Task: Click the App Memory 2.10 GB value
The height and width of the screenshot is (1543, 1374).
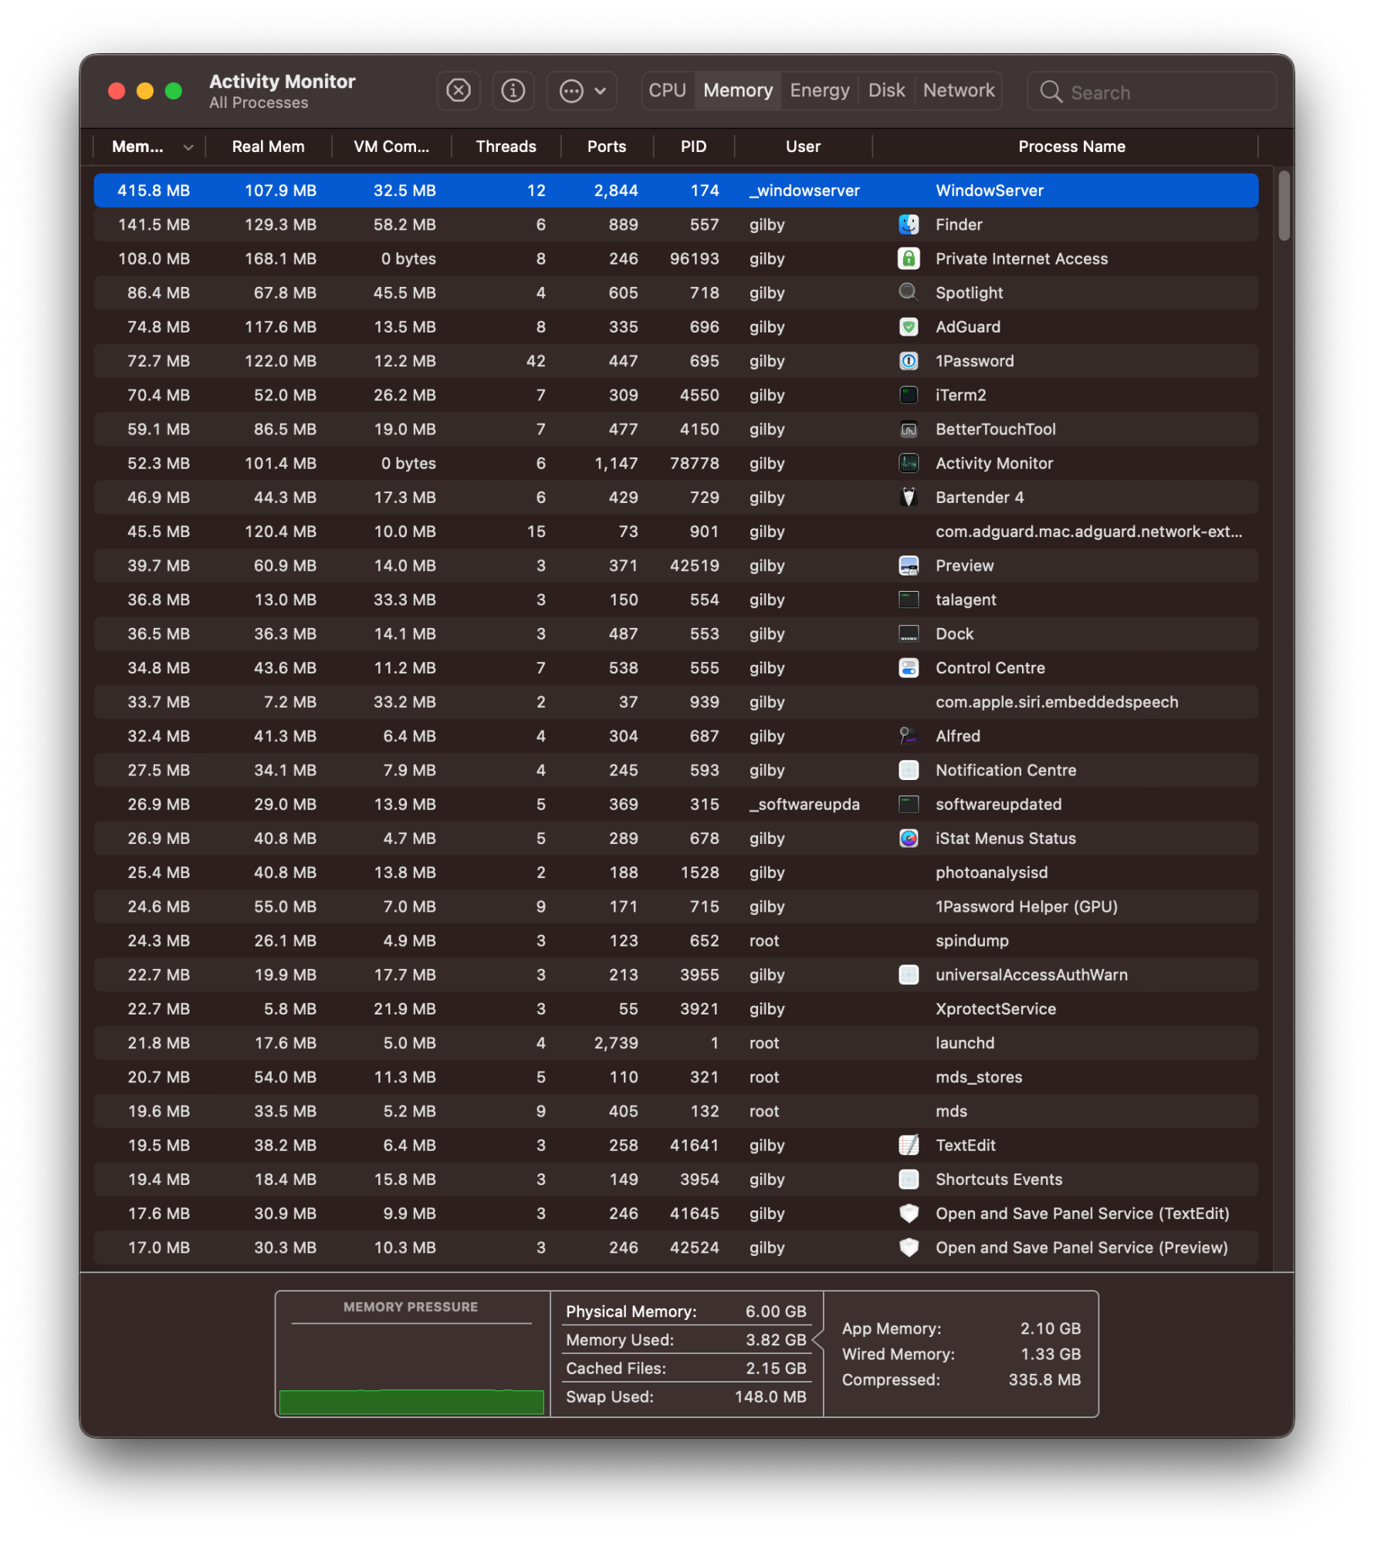Action: pos(1051,1329)
